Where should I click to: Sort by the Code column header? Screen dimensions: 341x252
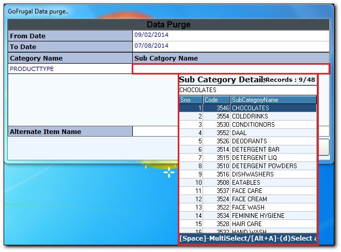pyautogui.click(x=216, y=100)
